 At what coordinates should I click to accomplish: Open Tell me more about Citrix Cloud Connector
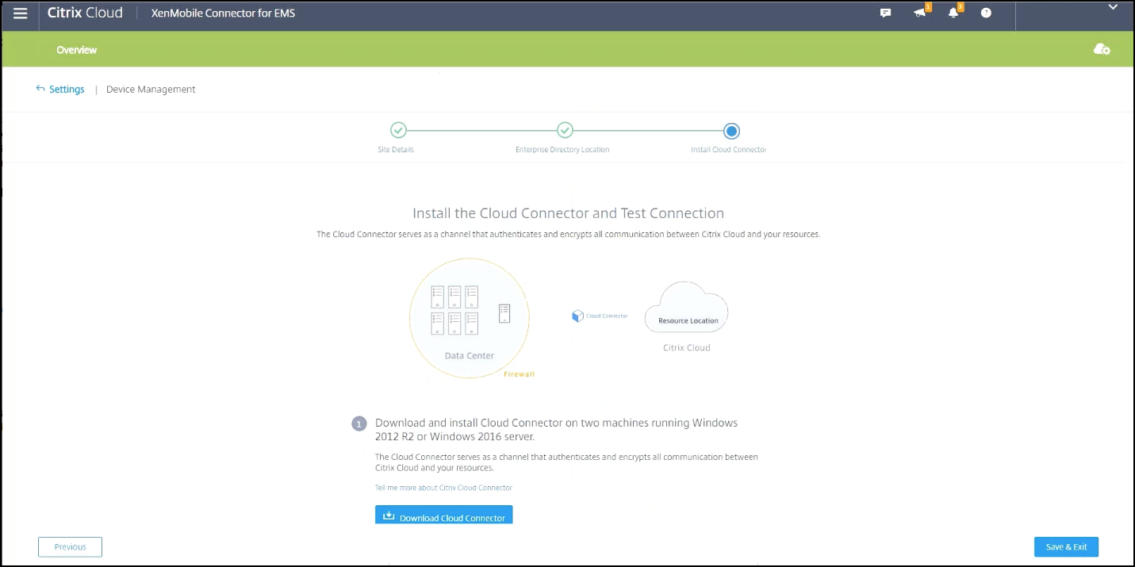click(x=443, y=488)
